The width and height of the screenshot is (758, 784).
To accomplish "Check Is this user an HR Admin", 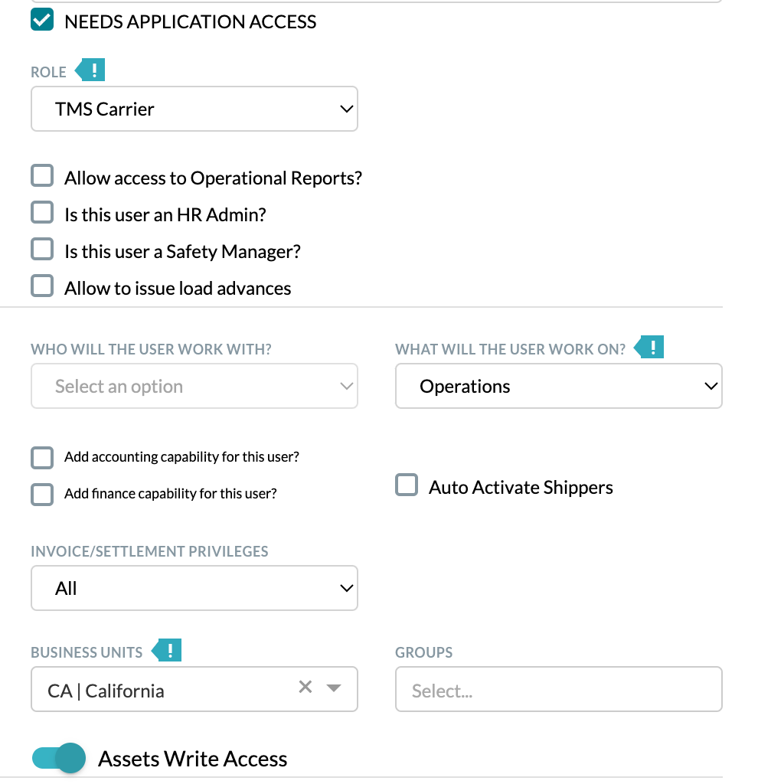I will pos(42,213).
